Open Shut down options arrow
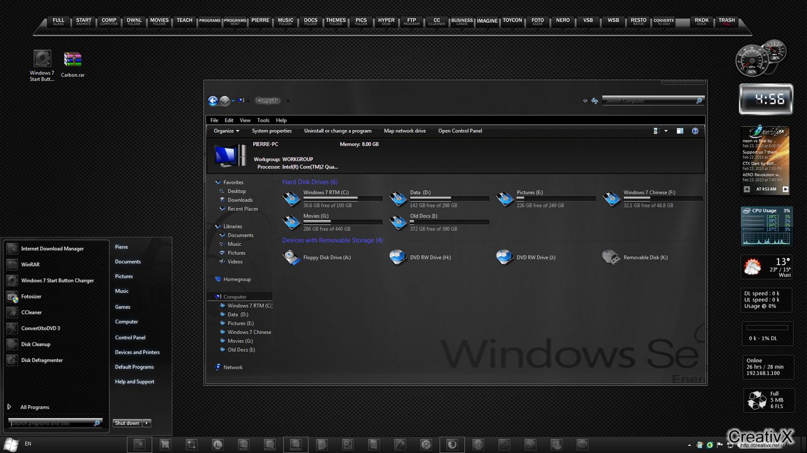This screenshot has width=807, height=453. point(147,423)
